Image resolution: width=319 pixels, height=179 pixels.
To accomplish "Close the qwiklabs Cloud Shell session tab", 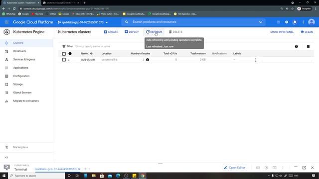I will click(79, 169).
